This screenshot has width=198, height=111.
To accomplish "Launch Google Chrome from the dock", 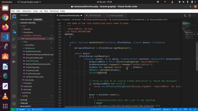I will click(x=5, y=17).
